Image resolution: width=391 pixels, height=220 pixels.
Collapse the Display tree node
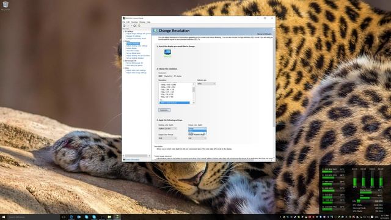pos(123,41)
